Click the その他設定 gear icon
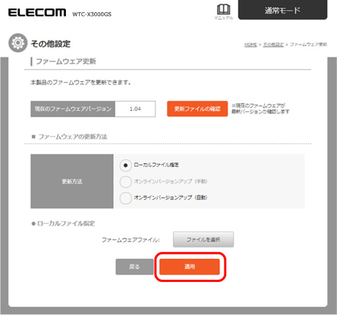 (18, 43)
